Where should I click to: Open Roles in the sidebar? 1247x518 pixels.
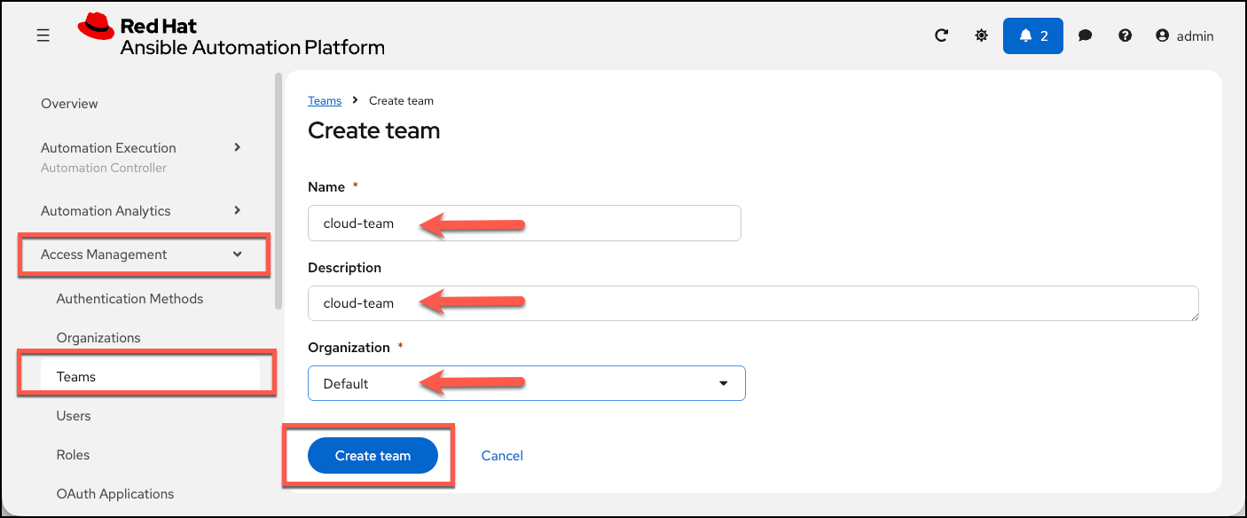click(73, 455)
